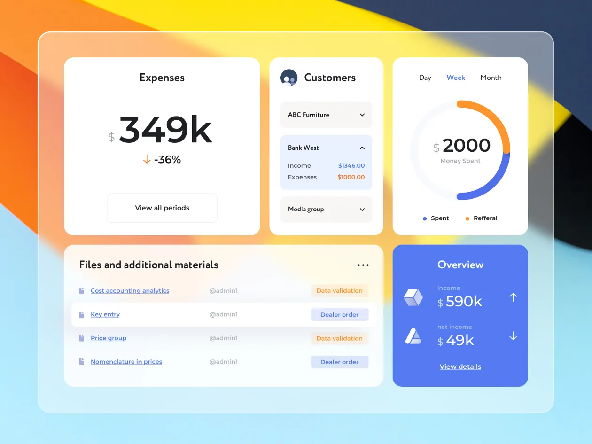The width and height of the screenshot is (592, 444).
Task: Toggle the Spent legend item
Action: (x=436, y=218)
